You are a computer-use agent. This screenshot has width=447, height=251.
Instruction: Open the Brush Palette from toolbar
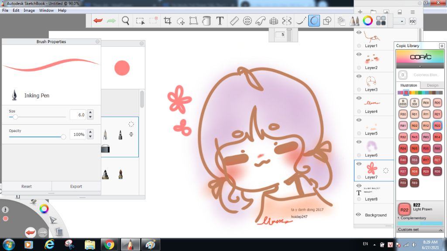(354, 20)
